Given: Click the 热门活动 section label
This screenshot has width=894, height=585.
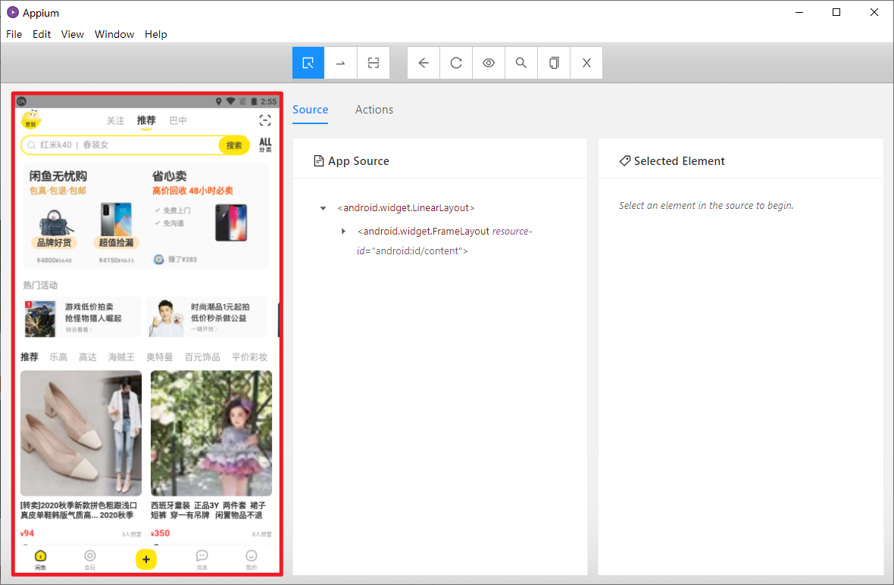Looking at the screenshot, I should (x=40, y=285).
